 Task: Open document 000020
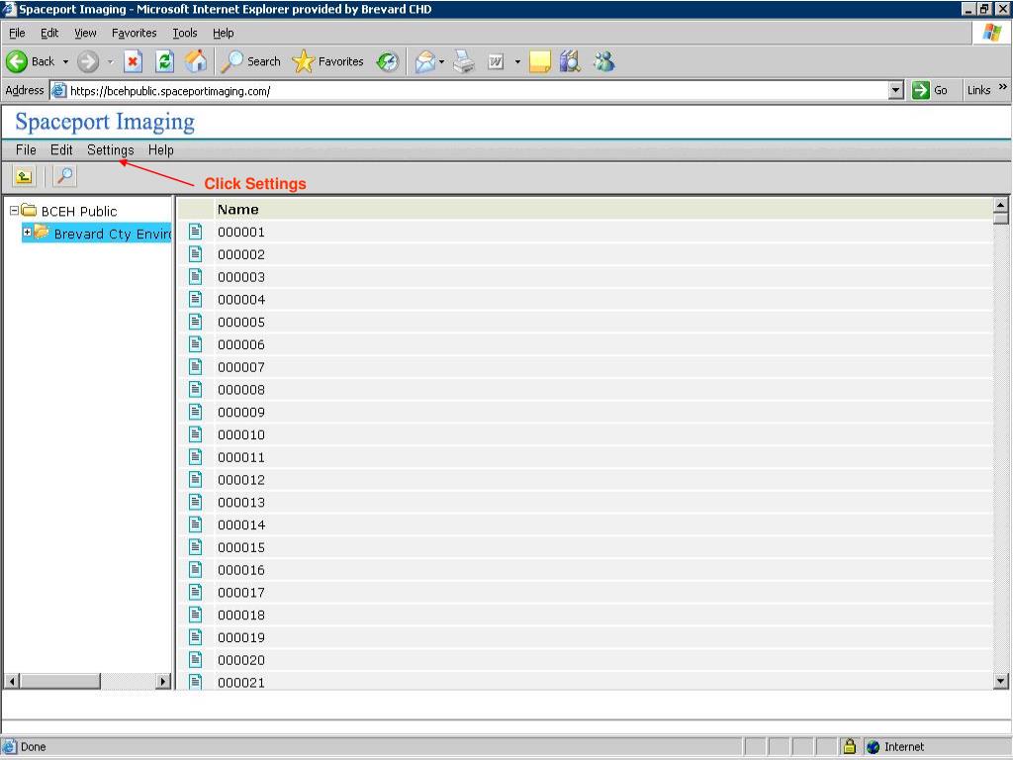pyautogui.click(x=241, y=660)
